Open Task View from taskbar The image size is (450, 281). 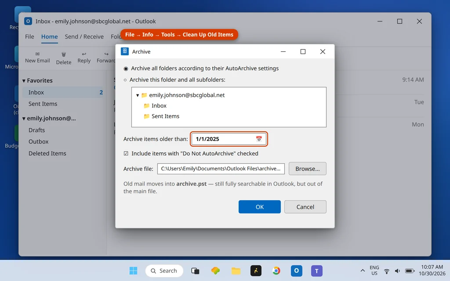(195, 270)
